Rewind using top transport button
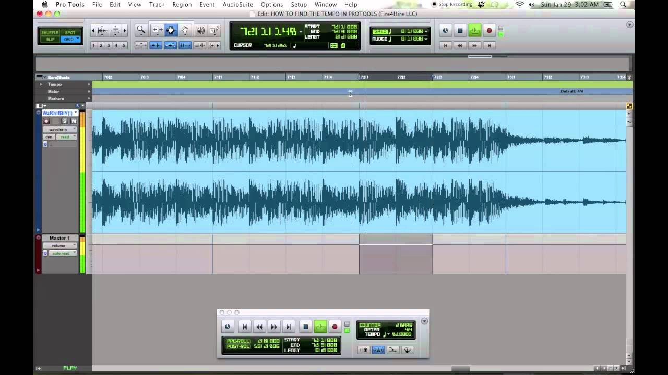The image size is (668, 375). tap(460, 45)
